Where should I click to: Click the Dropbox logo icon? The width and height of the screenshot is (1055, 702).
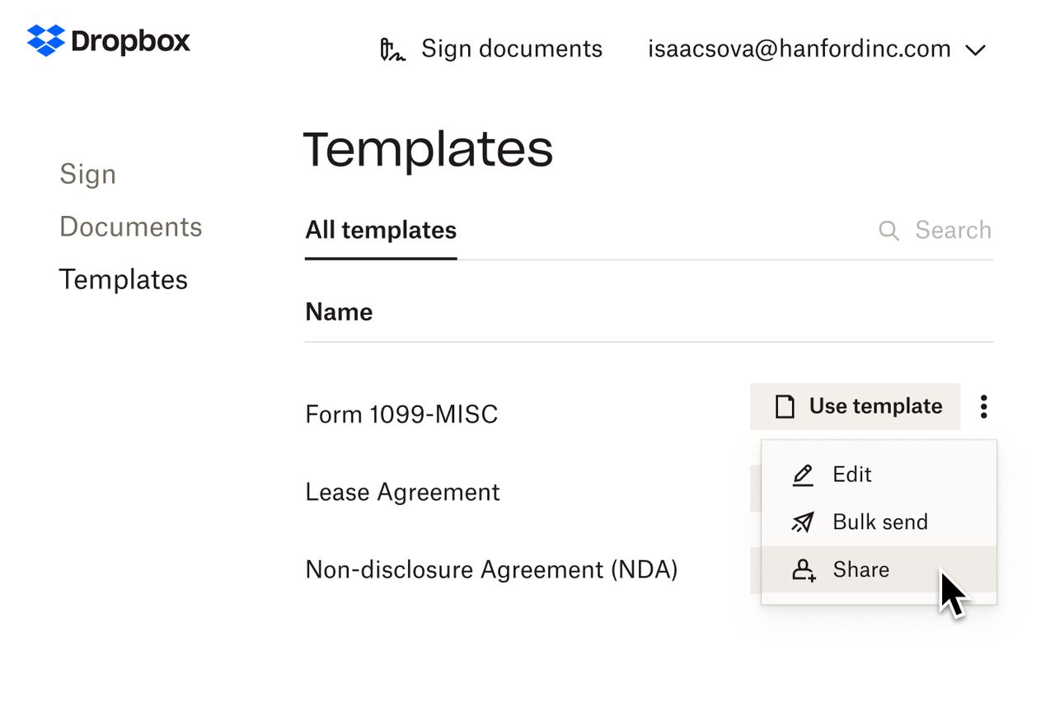pyautogui.click(x=45, y=39)
